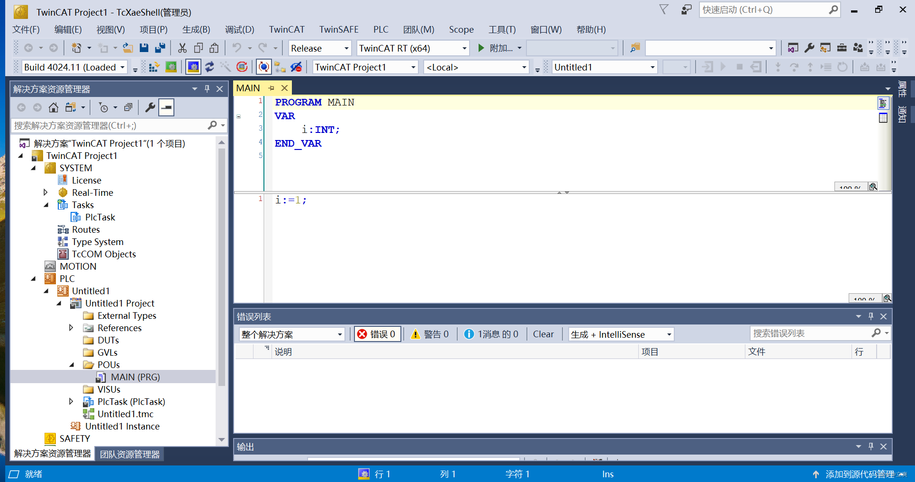Click the Open File folder icon
915x482 pixels.
coord(127,48)
